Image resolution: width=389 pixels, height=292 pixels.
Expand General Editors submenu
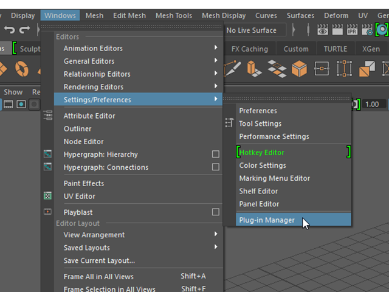216,61
